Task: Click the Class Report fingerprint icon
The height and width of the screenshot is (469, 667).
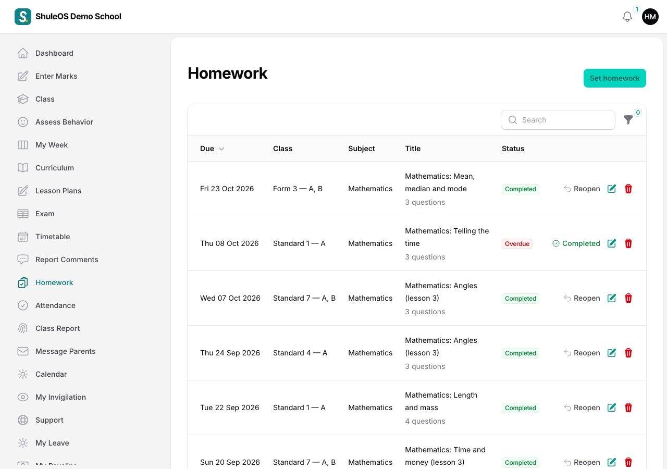Action: coord(23,328)
